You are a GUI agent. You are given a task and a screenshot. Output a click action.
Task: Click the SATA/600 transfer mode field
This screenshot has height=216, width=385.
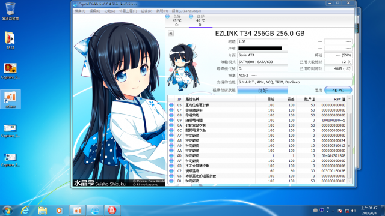262,62
